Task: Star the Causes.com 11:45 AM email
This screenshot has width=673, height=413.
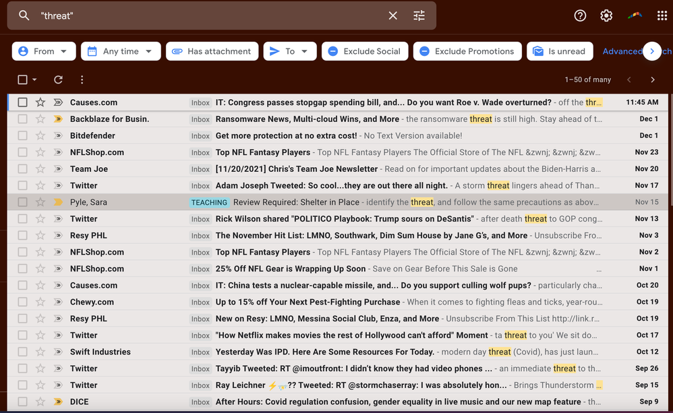Action: (x=40, y=102)
